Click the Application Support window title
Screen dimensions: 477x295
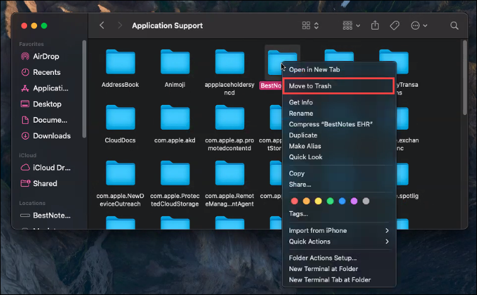167,26
